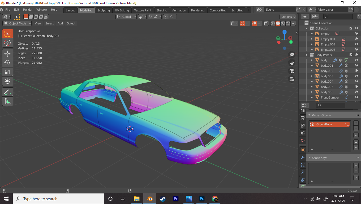Collapse the Body Panels collection
This screenshot has width=361, height=204.
point(307,55)
